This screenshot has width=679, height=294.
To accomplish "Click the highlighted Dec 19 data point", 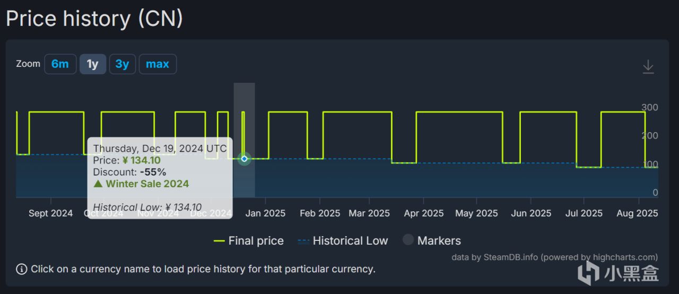I will click(244, 158).
